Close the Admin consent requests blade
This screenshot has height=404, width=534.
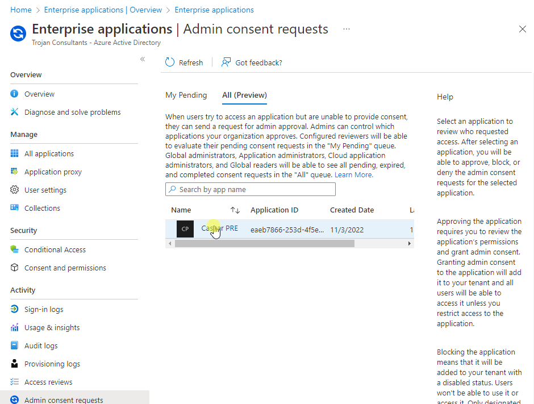point(523,30)
